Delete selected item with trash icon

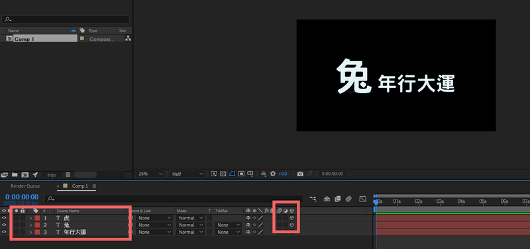pyautogui.click(x=68, y=174)
